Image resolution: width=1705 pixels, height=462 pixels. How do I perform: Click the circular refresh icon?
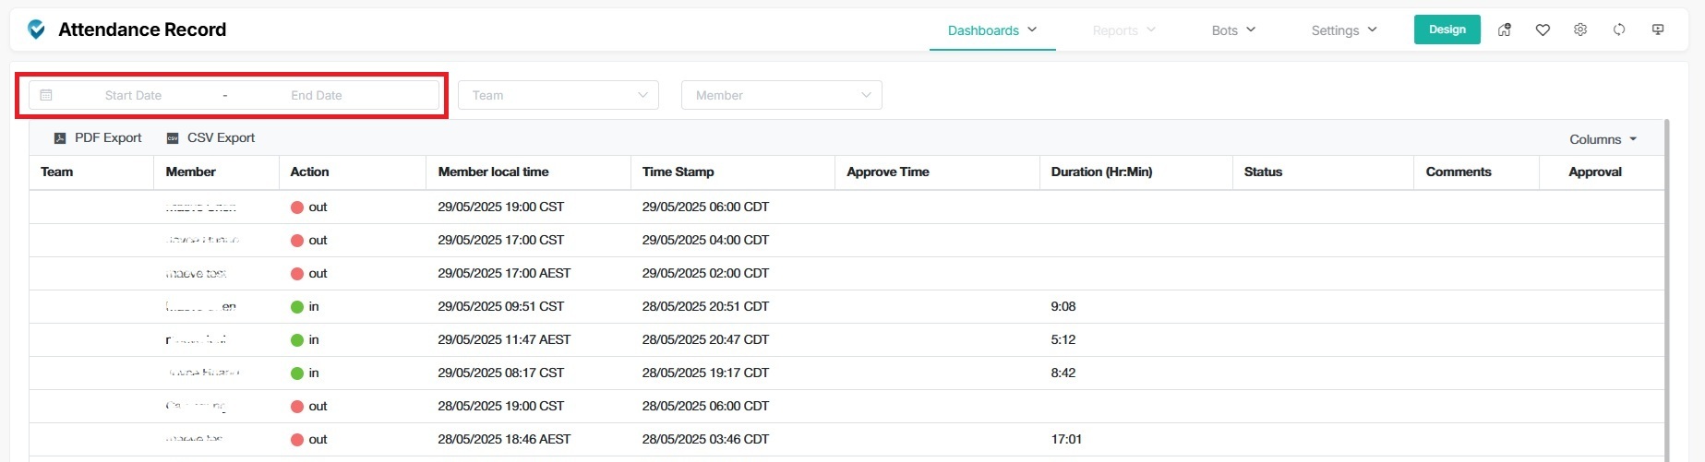[x=1619, y=30]
